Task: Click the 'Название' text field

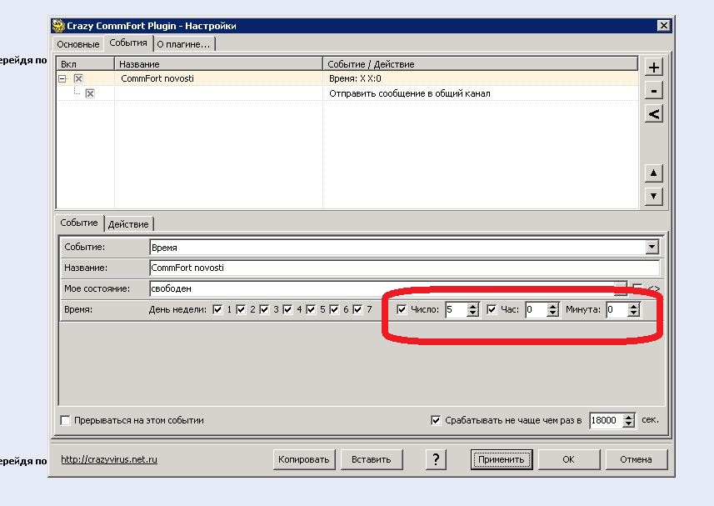Action: pyautogui.click(x=403, y=268)
